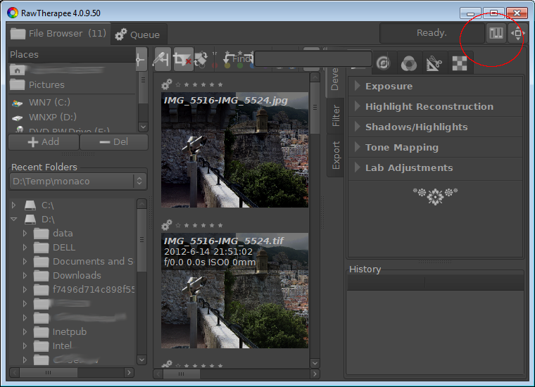This screenshot has height=387, width=535.
Task: Click the RawTherapee app icon in title bar
Action: pyautogui.click(x=12, y=13)
